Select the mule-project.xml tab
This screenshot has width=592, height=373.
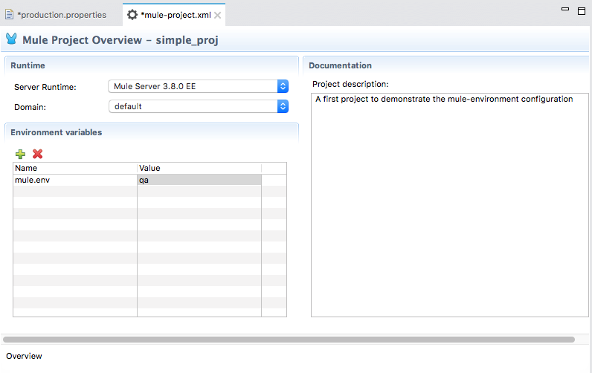176,15
